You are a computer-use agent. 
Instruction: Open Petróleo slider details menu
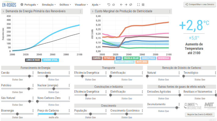pos(33,85)
